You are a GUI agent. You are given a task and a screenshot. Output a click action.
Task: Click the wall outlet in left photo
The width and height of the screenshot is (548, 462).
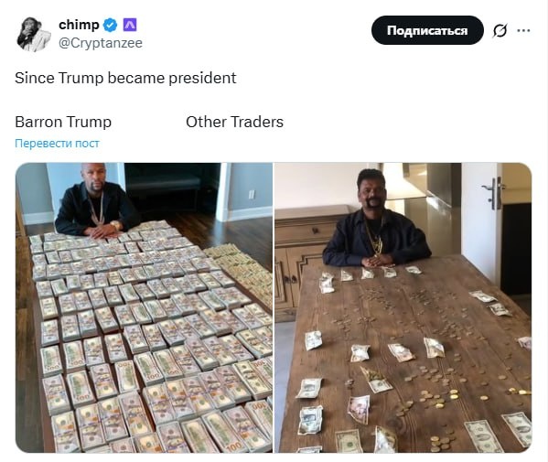click(x=252, y=194)
